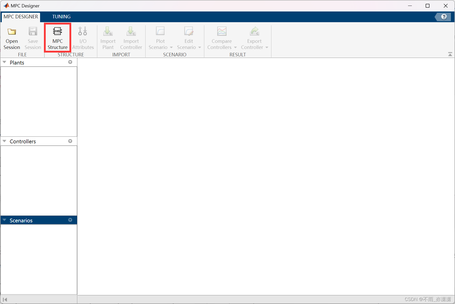455x304 pixels.
Task: Collapse the Controllers panel triangle
Action: (x=4, y=141)
